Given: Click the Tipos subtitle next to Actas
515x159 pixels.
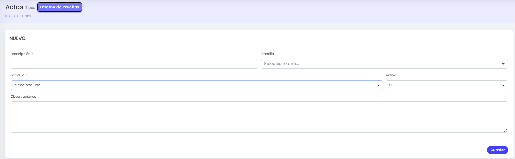Looking at the screenshot, I should 30,8.
